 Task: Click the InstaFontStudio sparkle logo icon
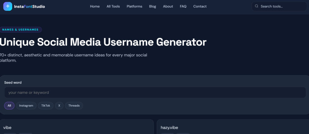coord(8,6)
